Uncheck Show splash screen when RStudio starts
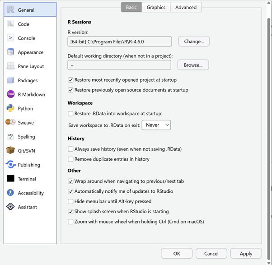The height and width of the screenshot is (265, 272). 70,211
